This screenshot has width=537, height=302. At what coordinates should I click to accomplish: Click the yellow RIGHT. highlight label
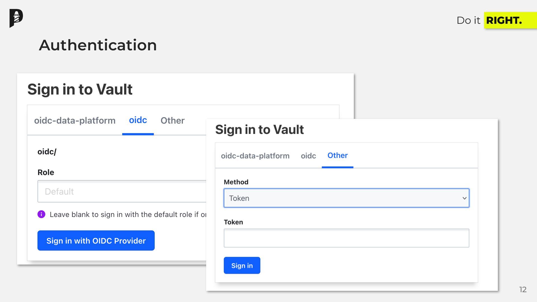pos(504,20)
